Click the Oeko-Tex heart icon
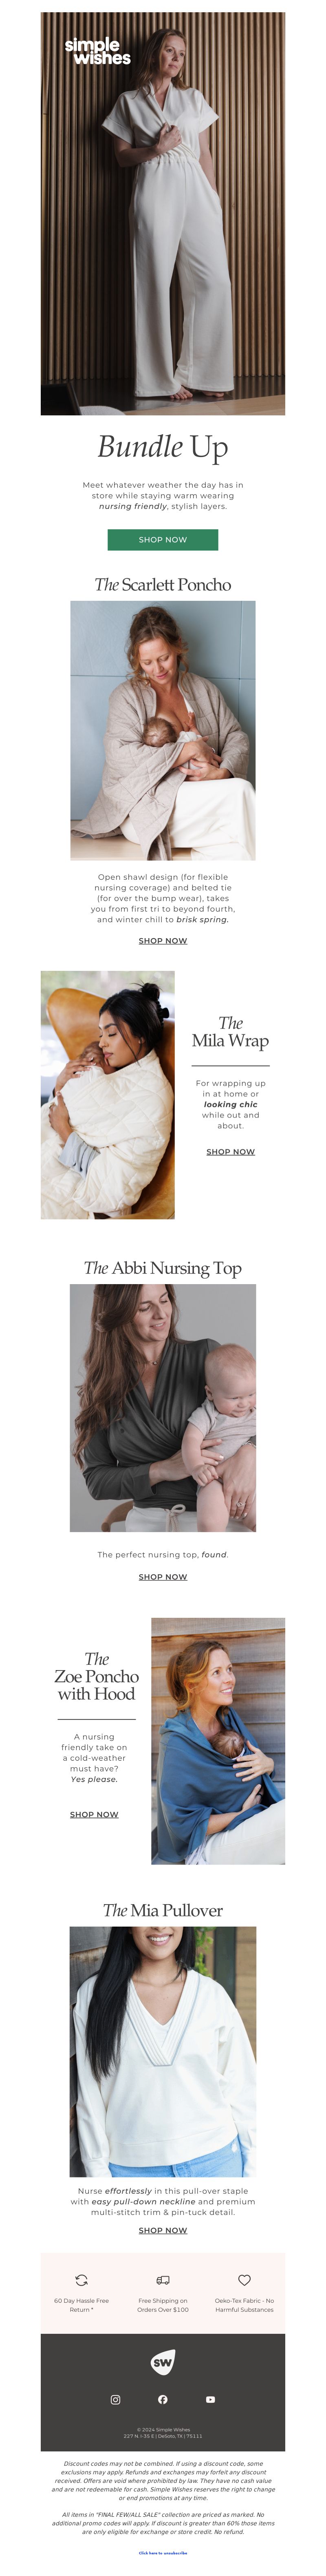 [244, 2280]
